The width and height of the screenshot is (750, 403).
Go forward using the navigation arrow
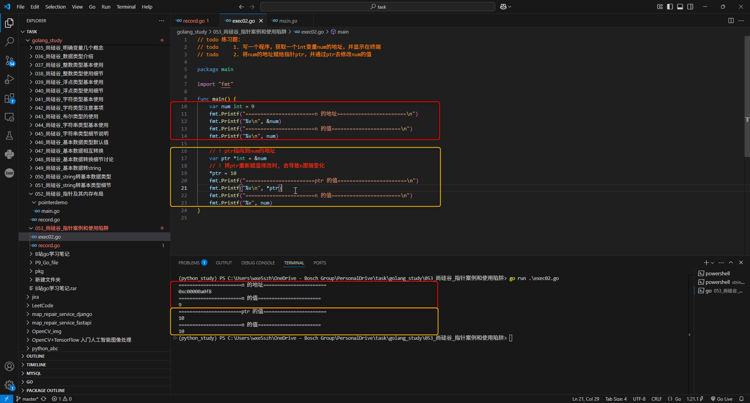pos(252,7)
